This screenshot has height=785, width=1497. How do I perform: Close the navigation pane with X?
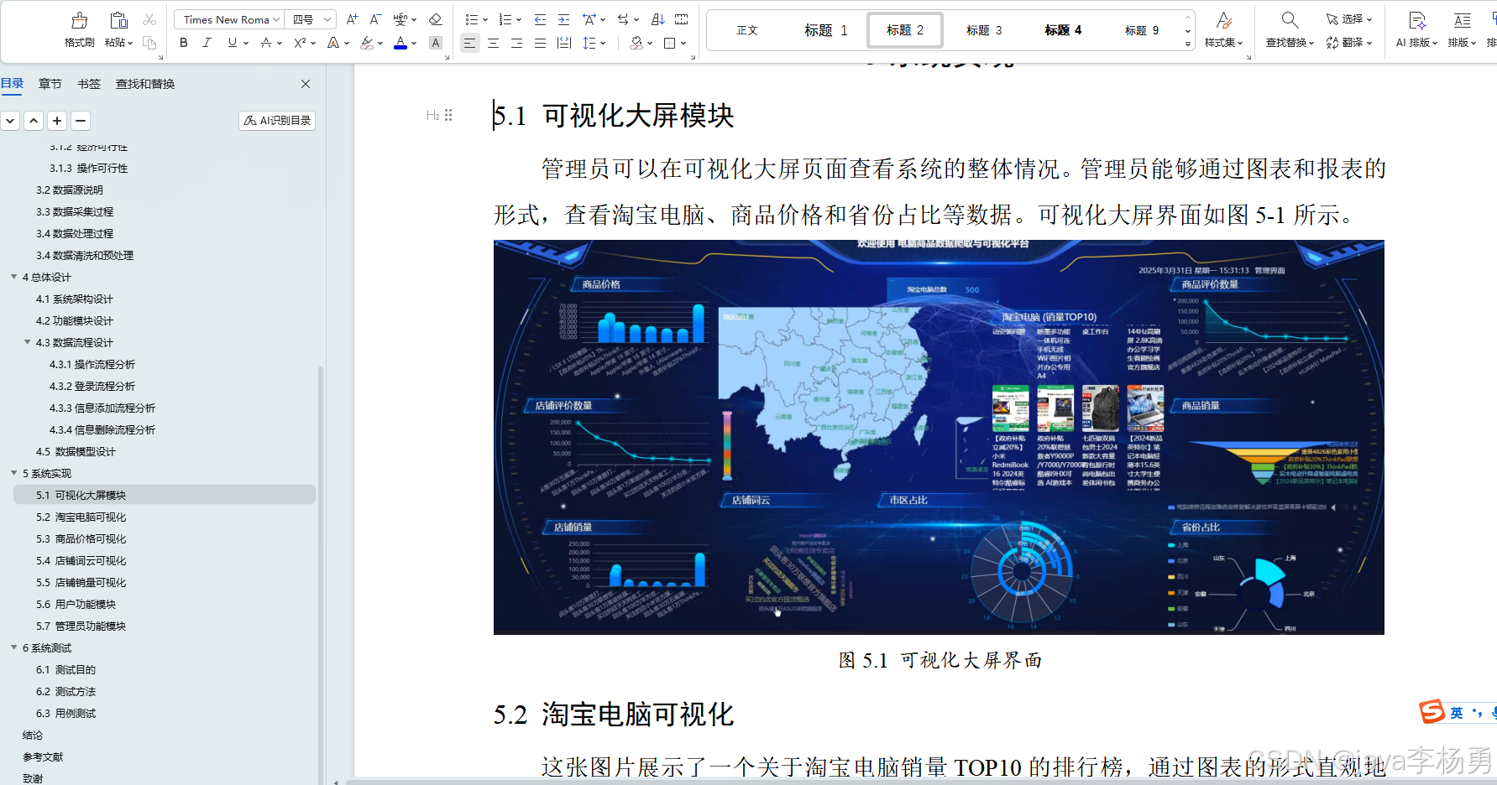coord(306,84)
